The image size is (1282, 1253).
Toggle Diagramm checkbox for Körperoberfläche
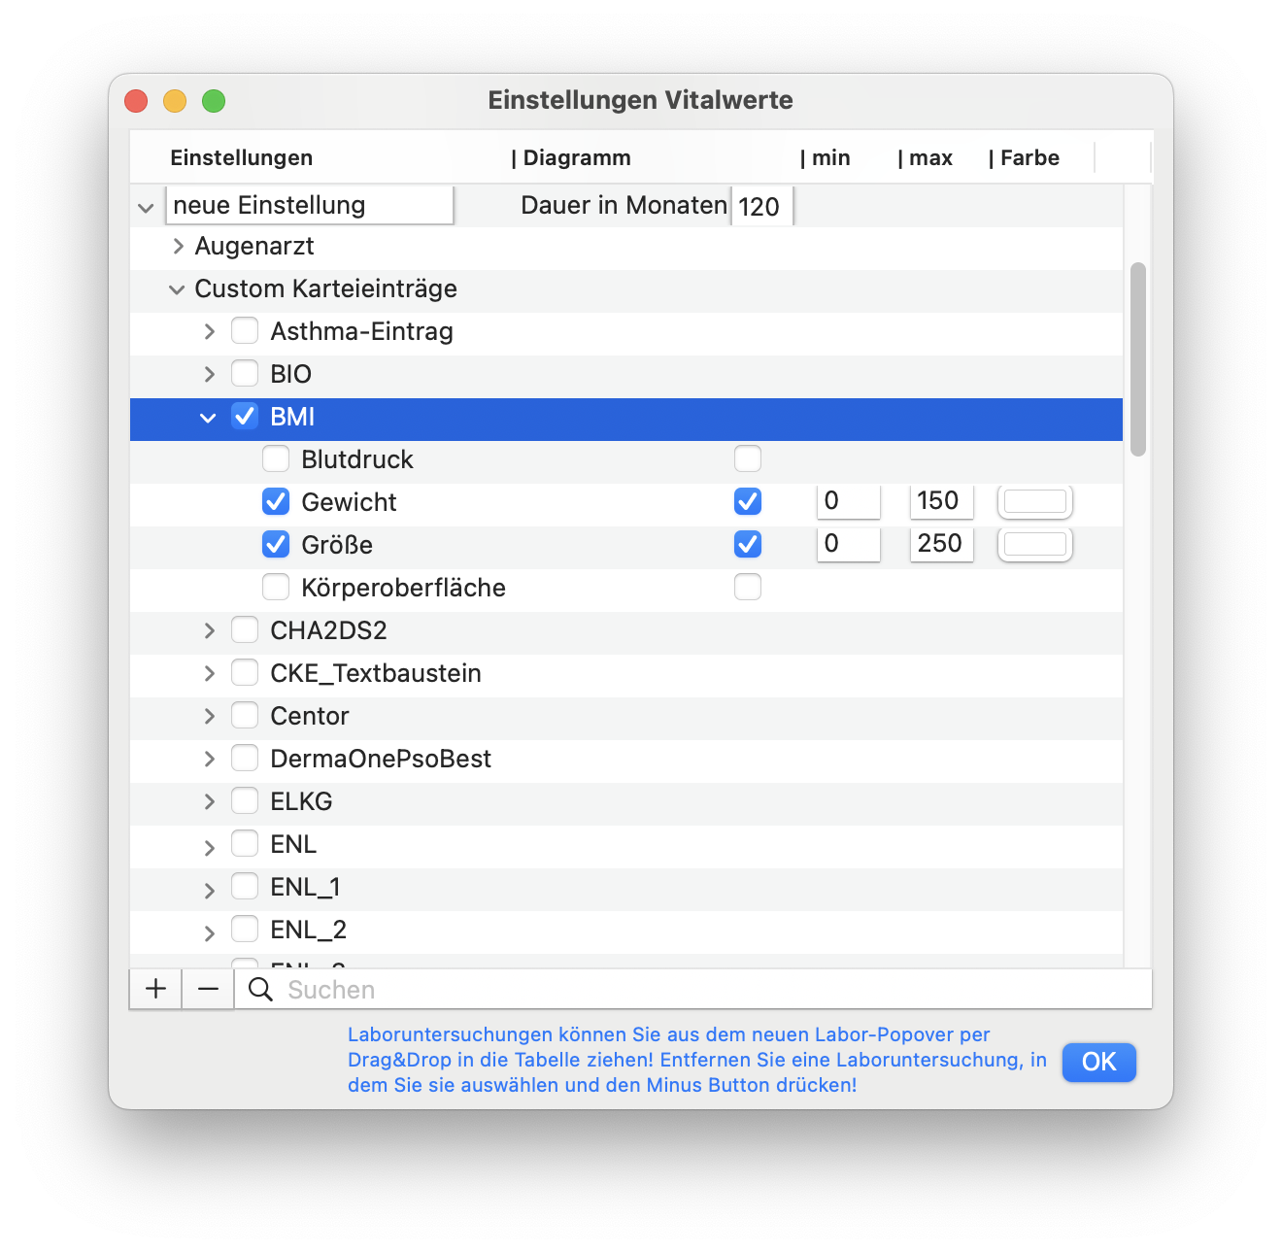[748, 587]
